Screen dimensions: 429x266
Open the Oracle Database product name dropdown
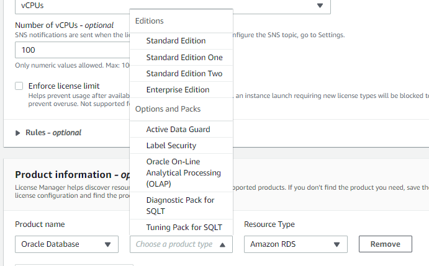click(x=67, y=244)
